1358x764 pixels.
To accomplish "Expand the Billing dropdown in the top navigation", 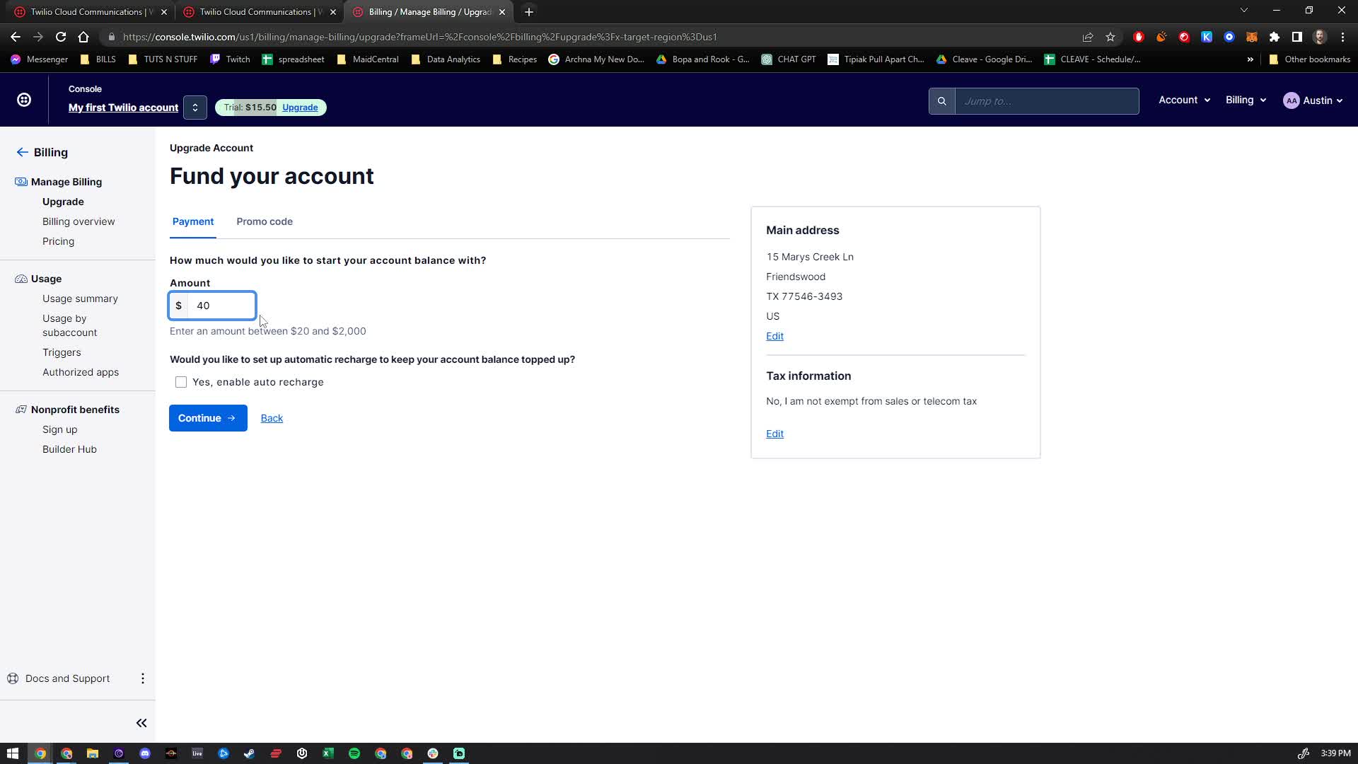I will [1245, 100].
